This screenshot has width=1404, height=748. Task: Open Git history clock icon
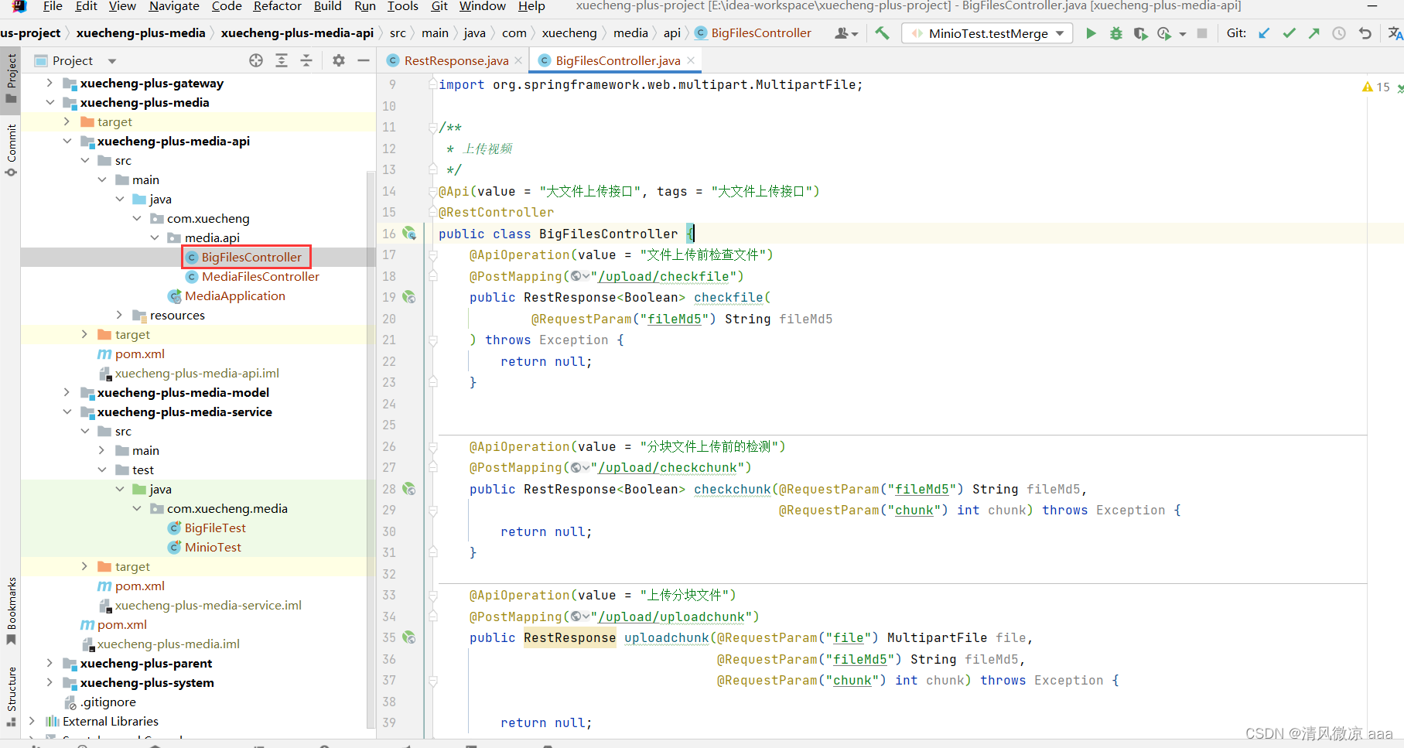[1339, 33]
